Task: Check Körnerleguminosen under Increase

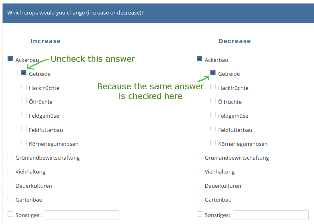Action: 24,143
